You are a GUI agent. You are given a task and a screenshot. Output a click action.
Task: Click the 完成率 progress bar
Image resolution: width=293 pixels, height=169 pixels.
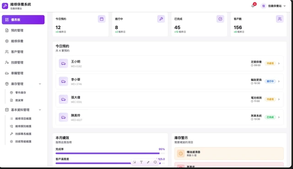click(x=110, y=153)
